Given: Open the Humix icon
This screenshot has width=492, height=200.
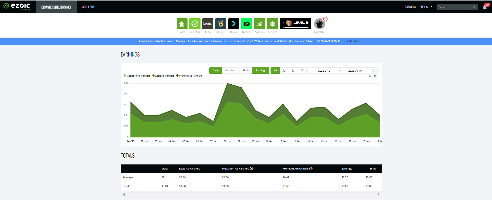Looking at the screenshot, I should (234, 24).
